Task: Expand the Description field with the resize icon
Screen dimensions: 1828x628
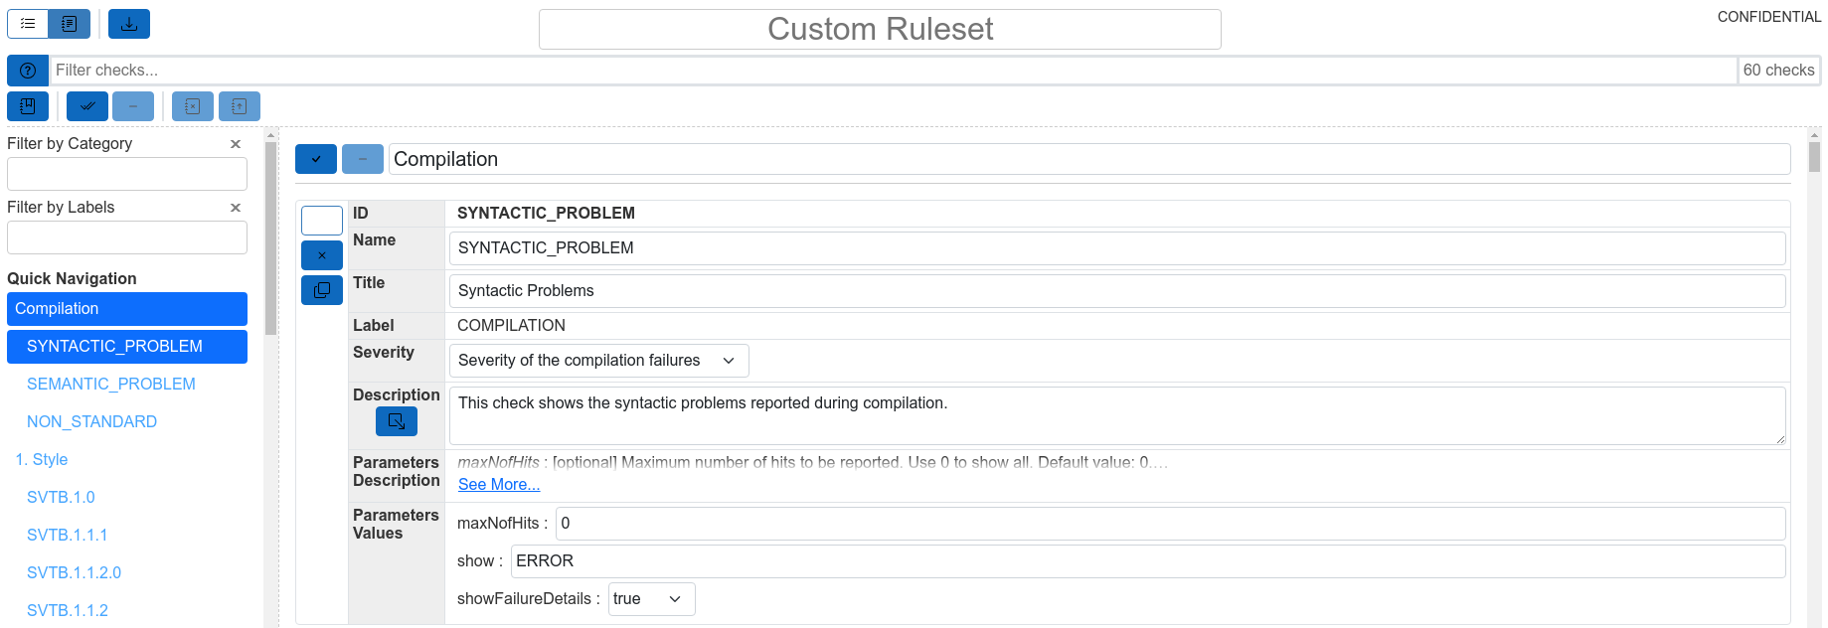Action: pyautogui.click(x=396, y=420)
